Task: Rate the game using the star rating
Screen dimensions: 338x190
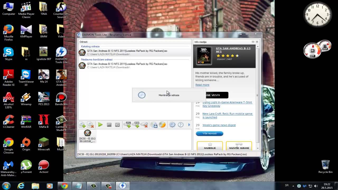Action: pos(228,56)
